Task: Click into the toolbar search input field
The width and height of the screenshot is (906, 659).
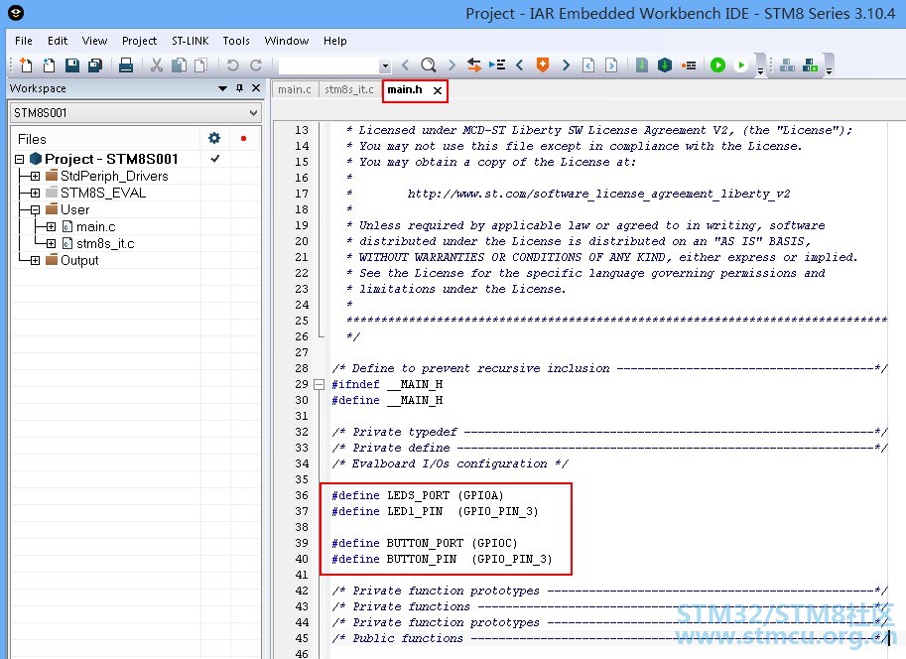Action: [x=328, y=66]
